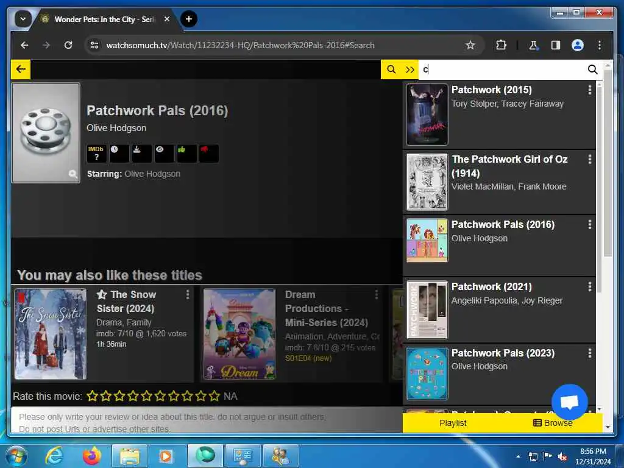Screen dimensions: 624x468
Task: Click the URL in the address bar
Action: coord(240,45)
